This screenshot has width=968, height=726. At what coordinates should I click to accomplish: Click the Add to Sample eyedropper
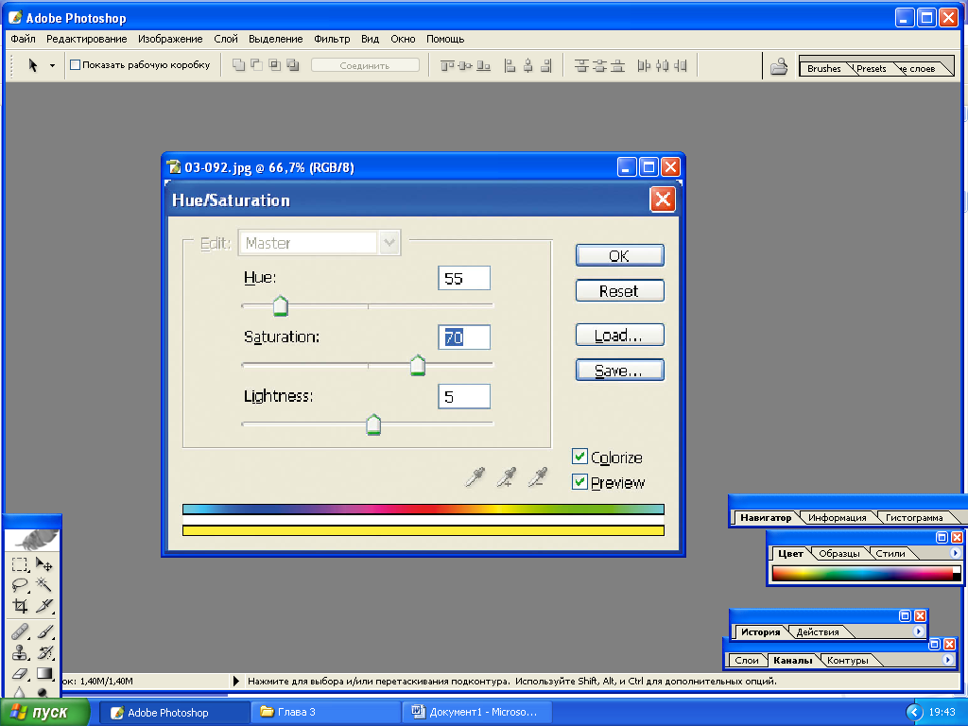tap(507, 477)
